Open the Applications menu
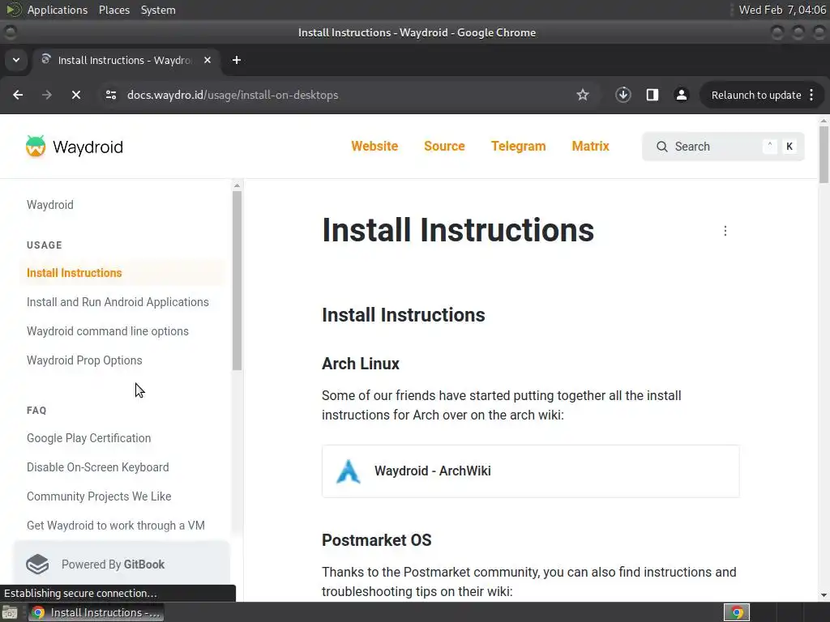 point(58,10)
